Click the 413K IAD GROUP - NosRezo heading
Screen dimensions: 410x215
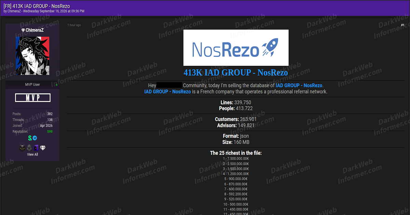(x=236, y=73)
